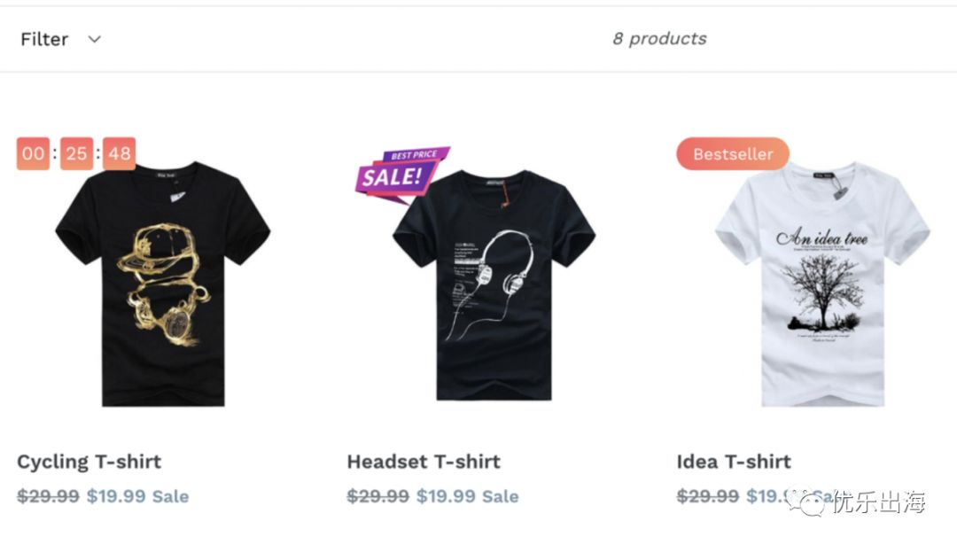Screen dimensions: 957x545
Task: Click the 8 products count text
Action: [x=659, y=39]
